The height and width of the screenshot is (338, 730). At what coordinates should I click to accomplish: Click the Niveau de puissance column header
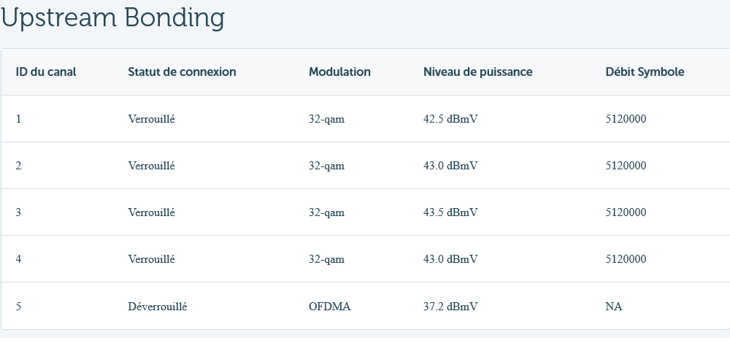click(x=477, y=72)
